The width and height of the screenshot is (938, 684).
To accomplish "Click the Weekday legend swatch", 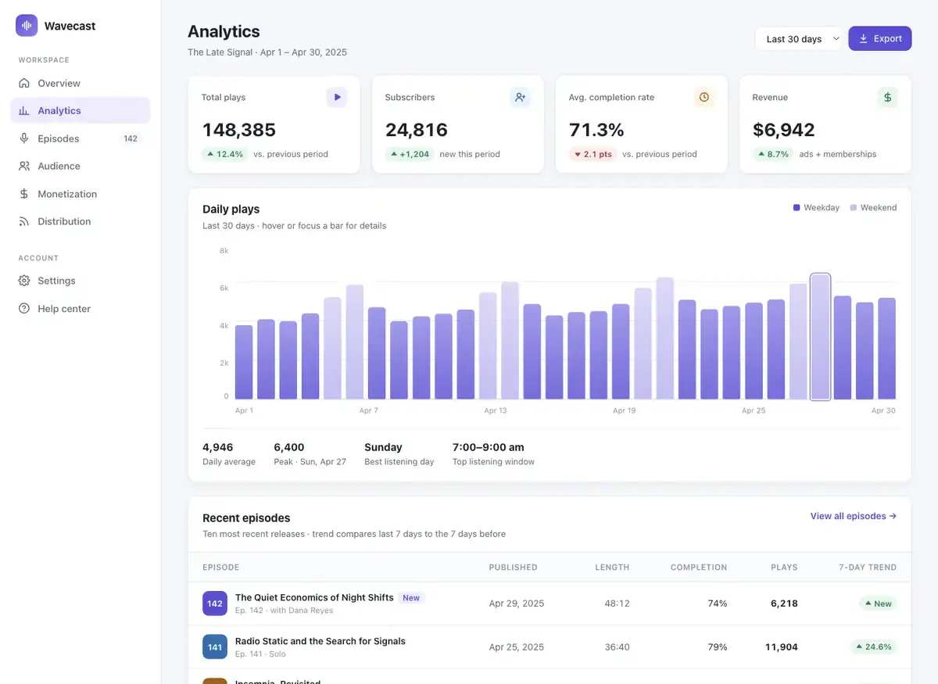I will point(797,208).
